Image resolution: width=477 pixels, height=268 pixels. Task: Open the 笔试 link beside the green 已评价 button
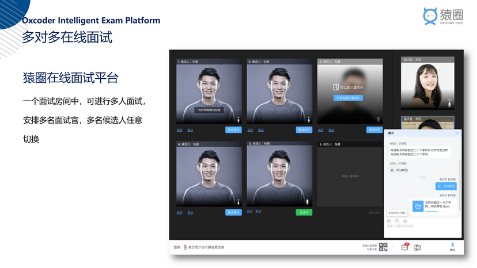tap(258, 211)
